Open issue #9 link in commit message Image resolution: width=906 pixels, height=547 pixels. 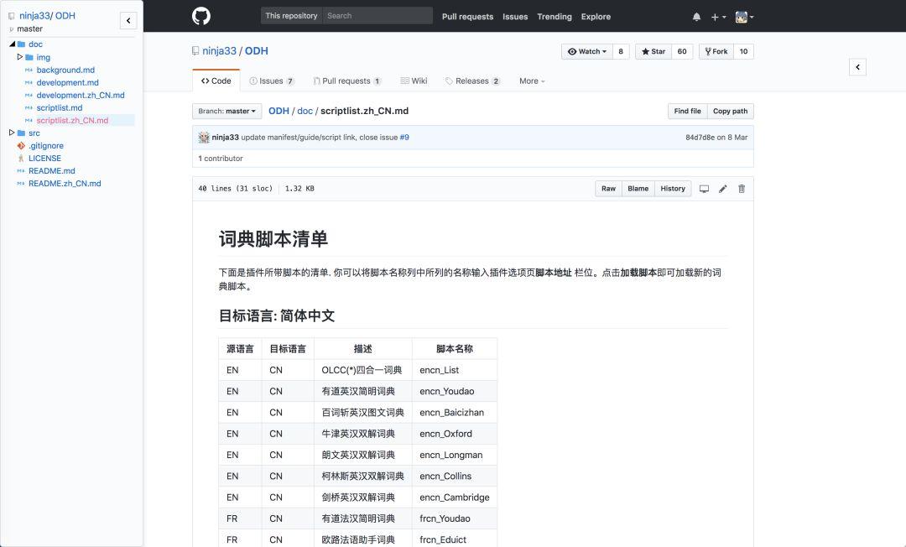coord(404,138)
